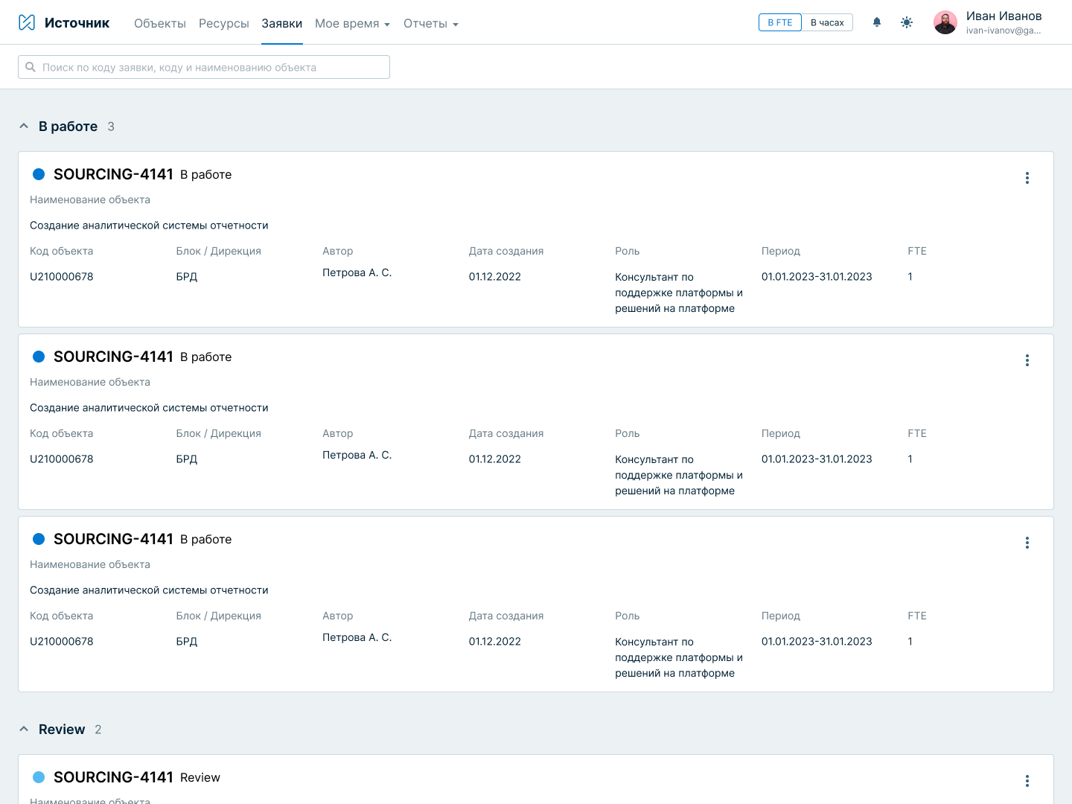Switch units to В FTE
The width and height of the screenshot is (1072, 804).
780,22
